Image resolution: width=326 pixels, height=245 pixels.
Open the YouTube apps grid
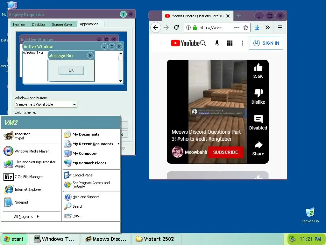230,43
